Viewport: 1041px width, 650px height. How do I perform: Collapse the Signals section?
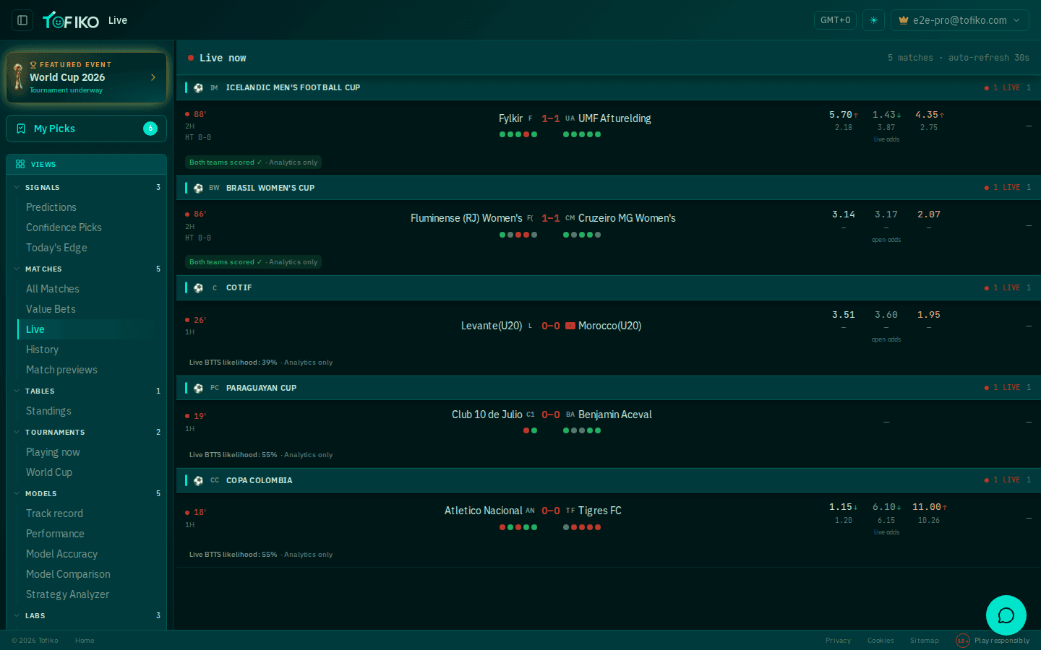tap(86, 187)
